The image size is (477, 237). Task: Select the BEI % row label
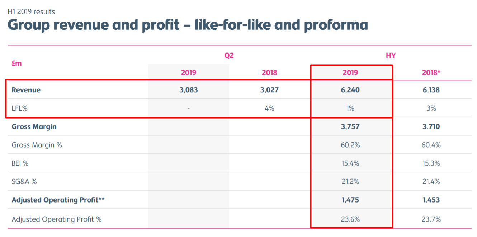[x=20, y=163]
